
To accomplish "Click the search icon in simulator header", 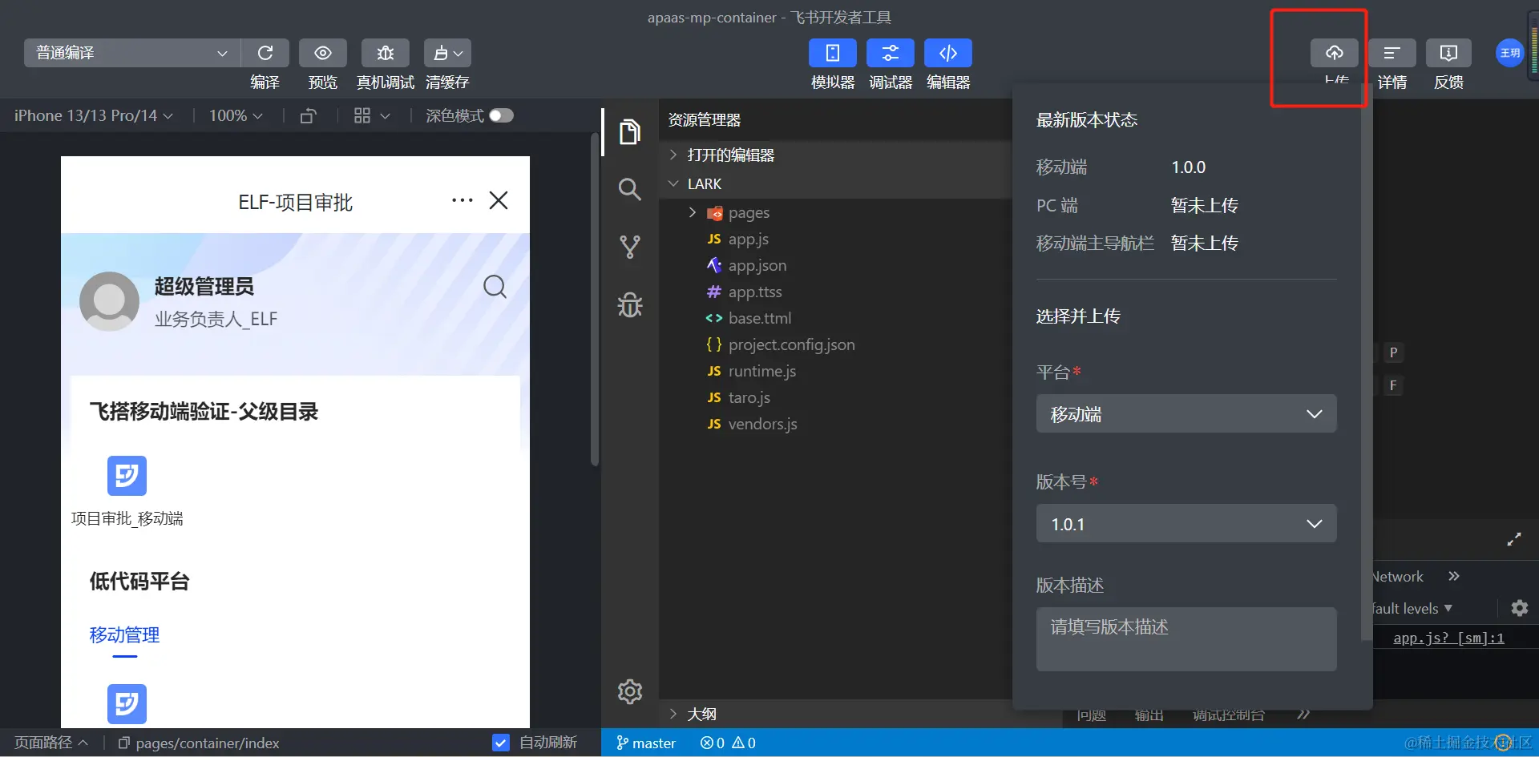I will coord(495,287).
